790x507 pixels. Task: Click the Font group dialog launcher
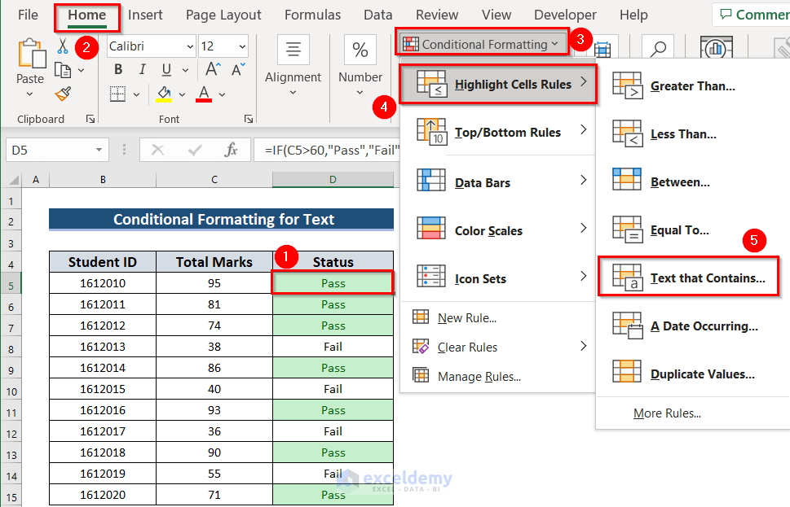249,119
